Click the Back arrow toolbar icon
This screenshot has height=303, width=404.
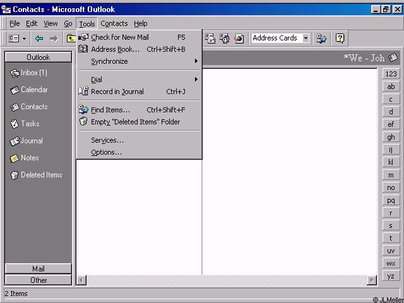click(x=39, y=39)
